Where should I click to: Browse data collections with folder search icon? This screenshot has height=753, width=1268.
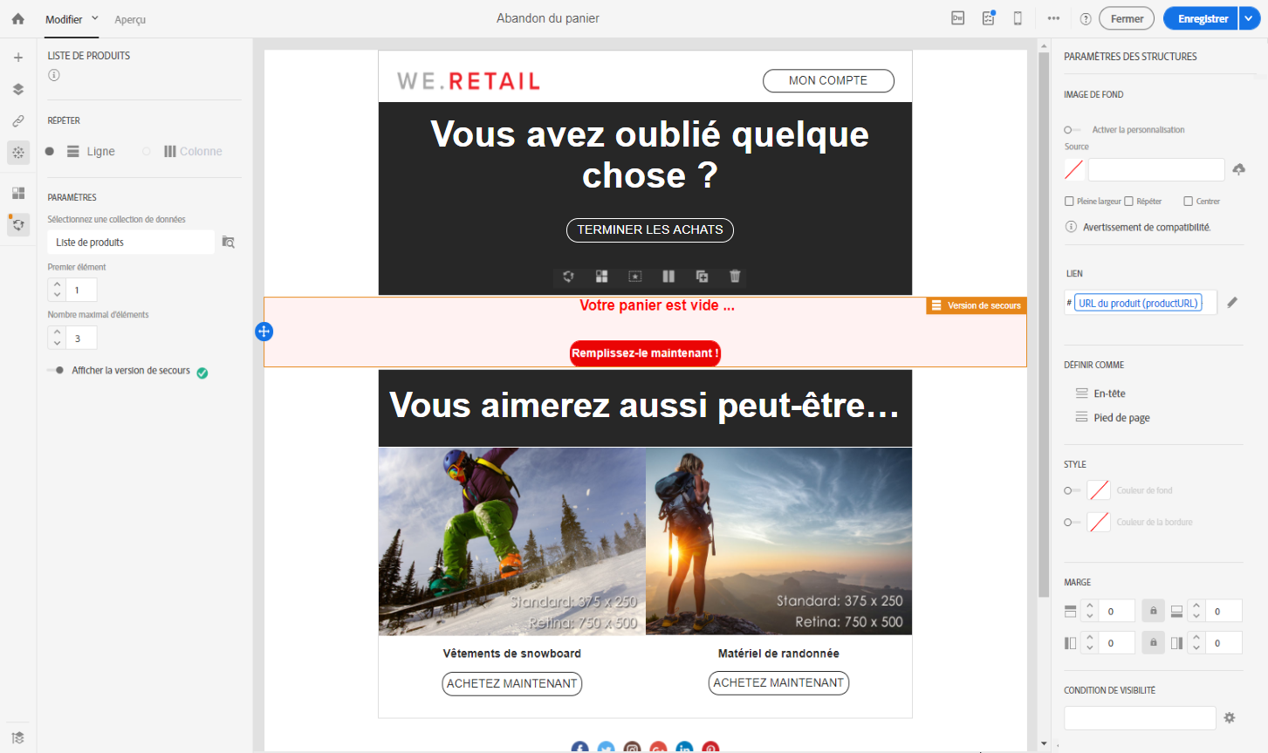(229, 242)
